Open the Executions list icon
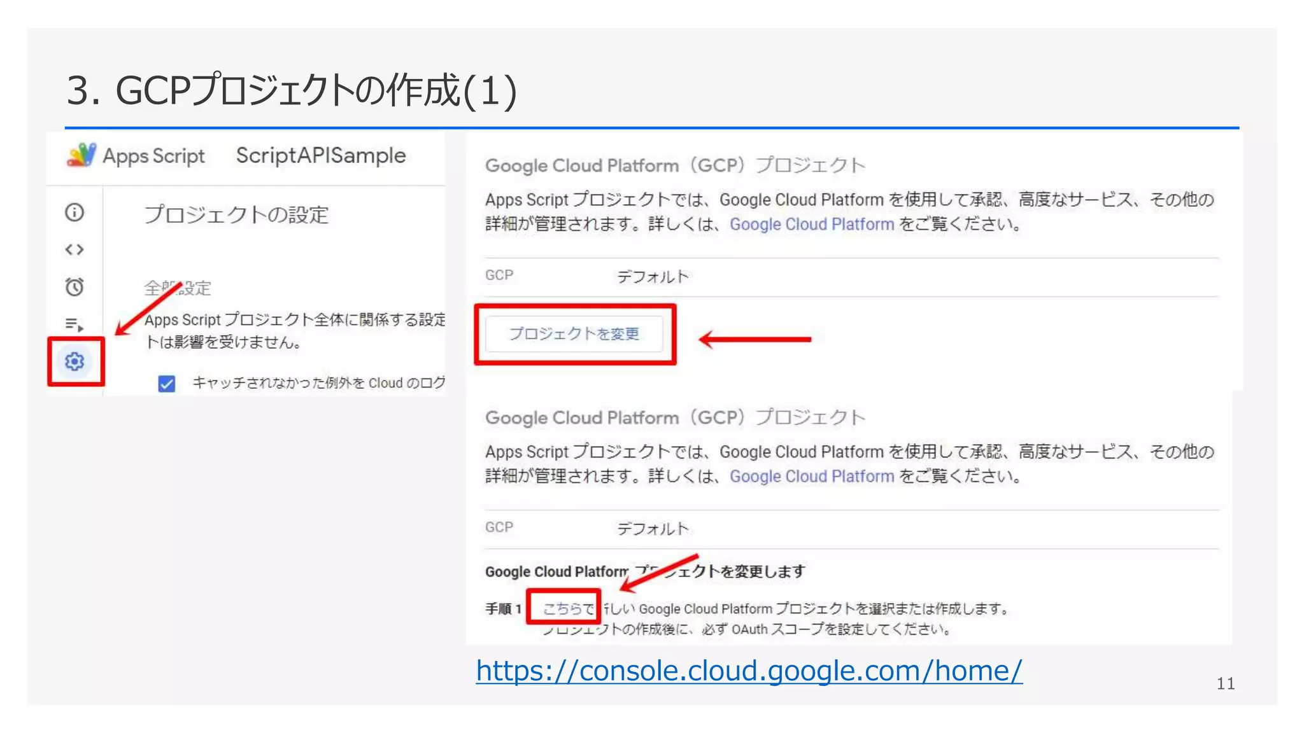Image resolution: width=1304 pixels, height=733 pixels. coord(74,325)
